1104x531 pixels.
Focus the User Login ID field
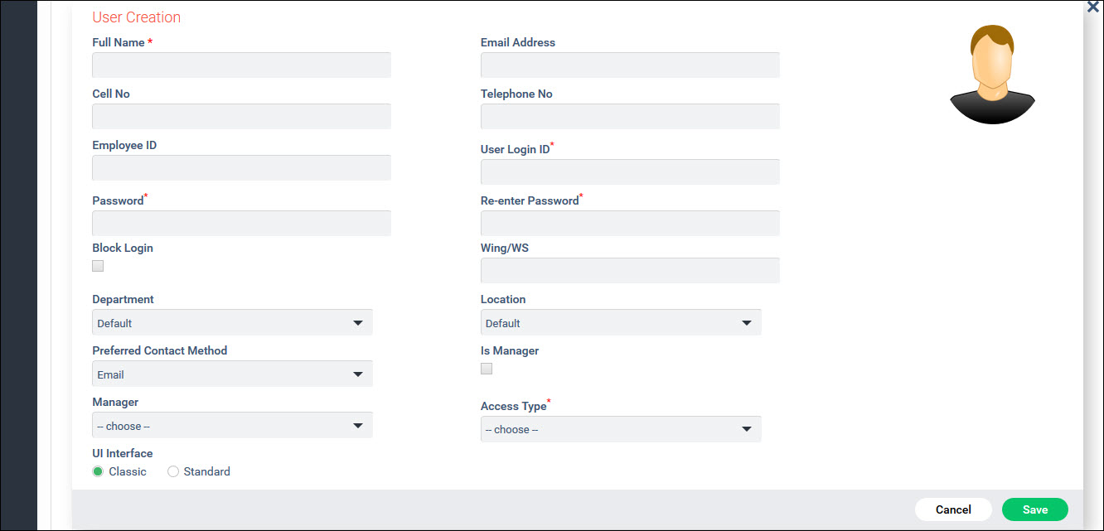(x=630, y=171)
